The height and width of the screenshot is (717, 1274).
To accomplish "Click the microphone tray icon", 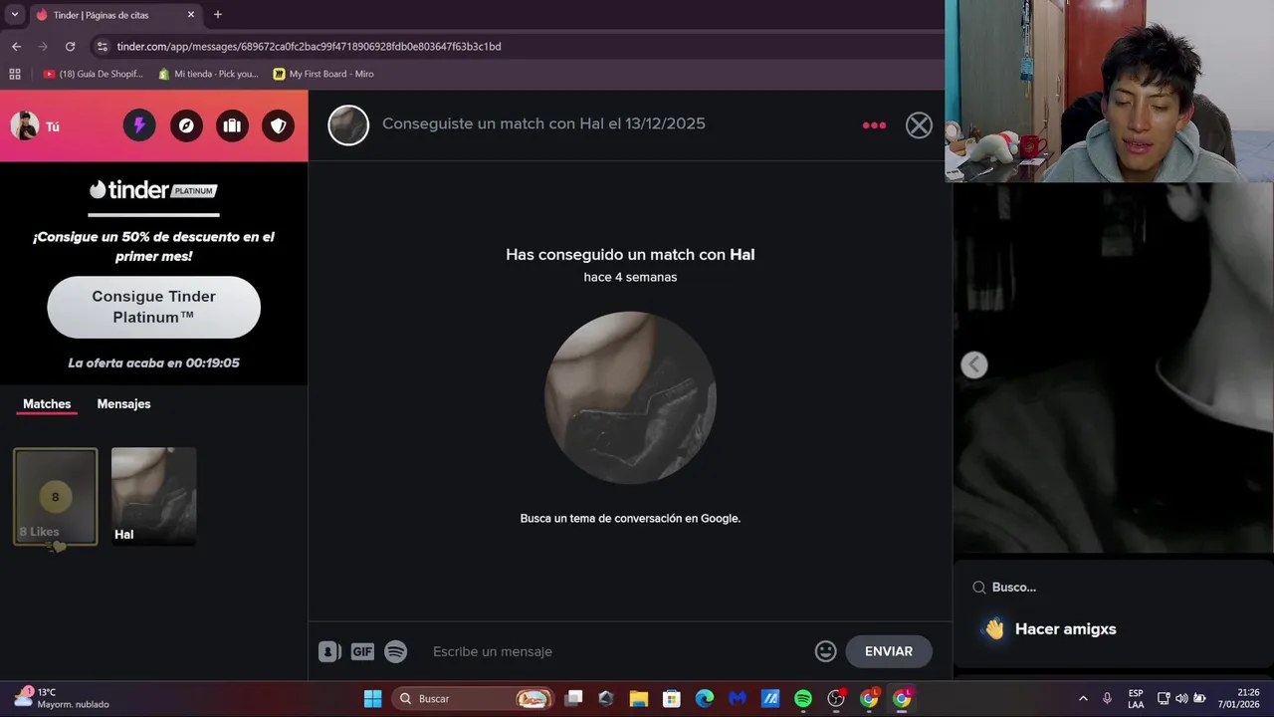I will point(1107,699).
